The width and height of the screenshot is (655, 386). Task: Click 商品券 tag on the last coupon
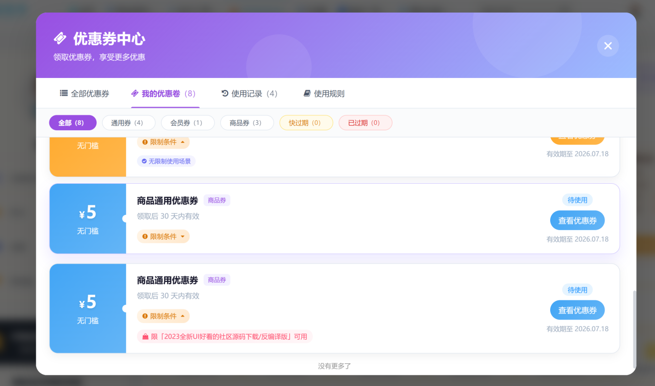click(x=217, y=280)
